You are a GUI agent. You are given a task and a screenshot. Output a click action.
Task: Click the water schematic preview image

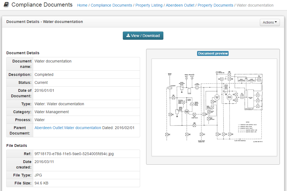tap(214, 107)
